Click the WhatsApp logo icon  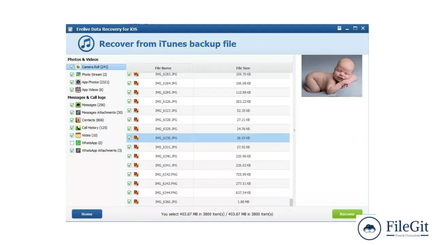pyautogui.click(x=78, y=143)
